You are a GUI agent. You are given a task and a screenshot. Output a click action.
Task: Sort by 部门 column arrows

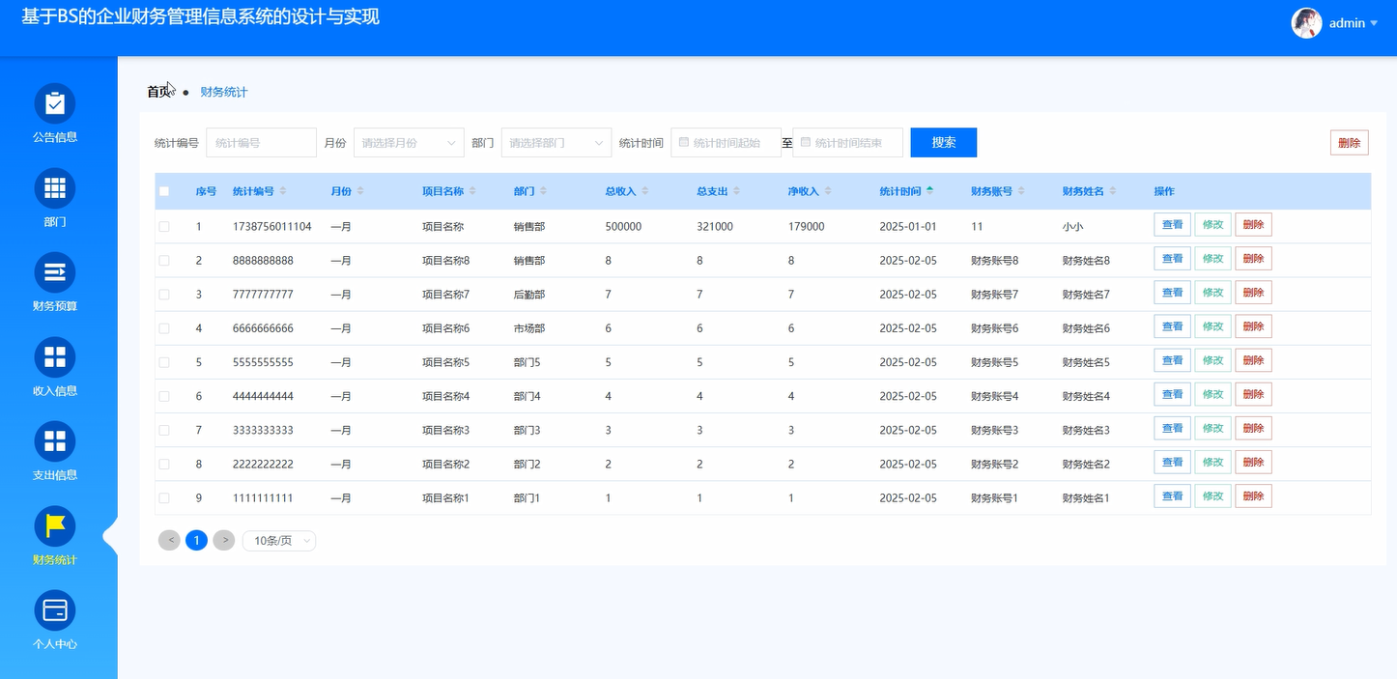[544, 191]
